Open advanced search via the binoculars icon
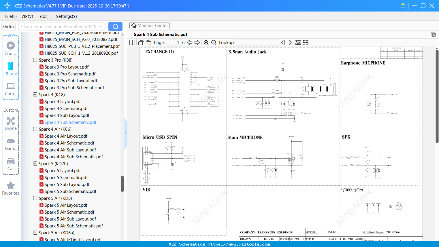 [x=306, y=42]
